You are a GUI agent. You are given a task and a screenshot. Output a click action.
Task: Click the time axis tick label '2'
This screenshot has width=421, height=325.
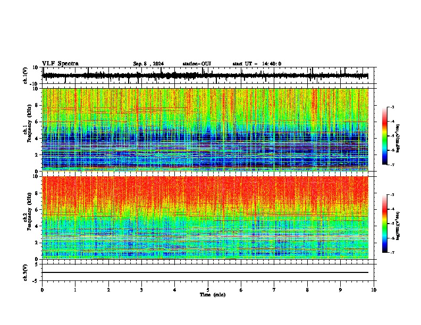pos(108,290)
